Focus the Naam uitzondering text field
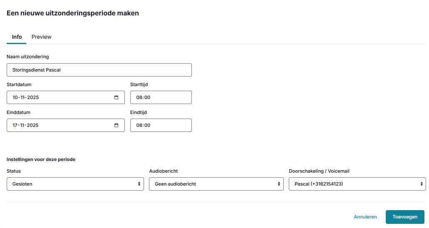This screenshot has width=429, height=228. pyautogui.click(x=99, y=70)
